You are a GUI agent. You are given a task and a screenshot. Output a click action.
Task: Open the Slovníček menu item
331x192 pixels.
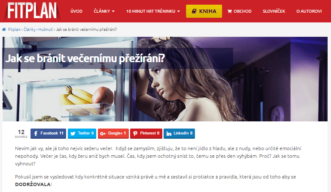pyautogui.click(x=274, y=11)
